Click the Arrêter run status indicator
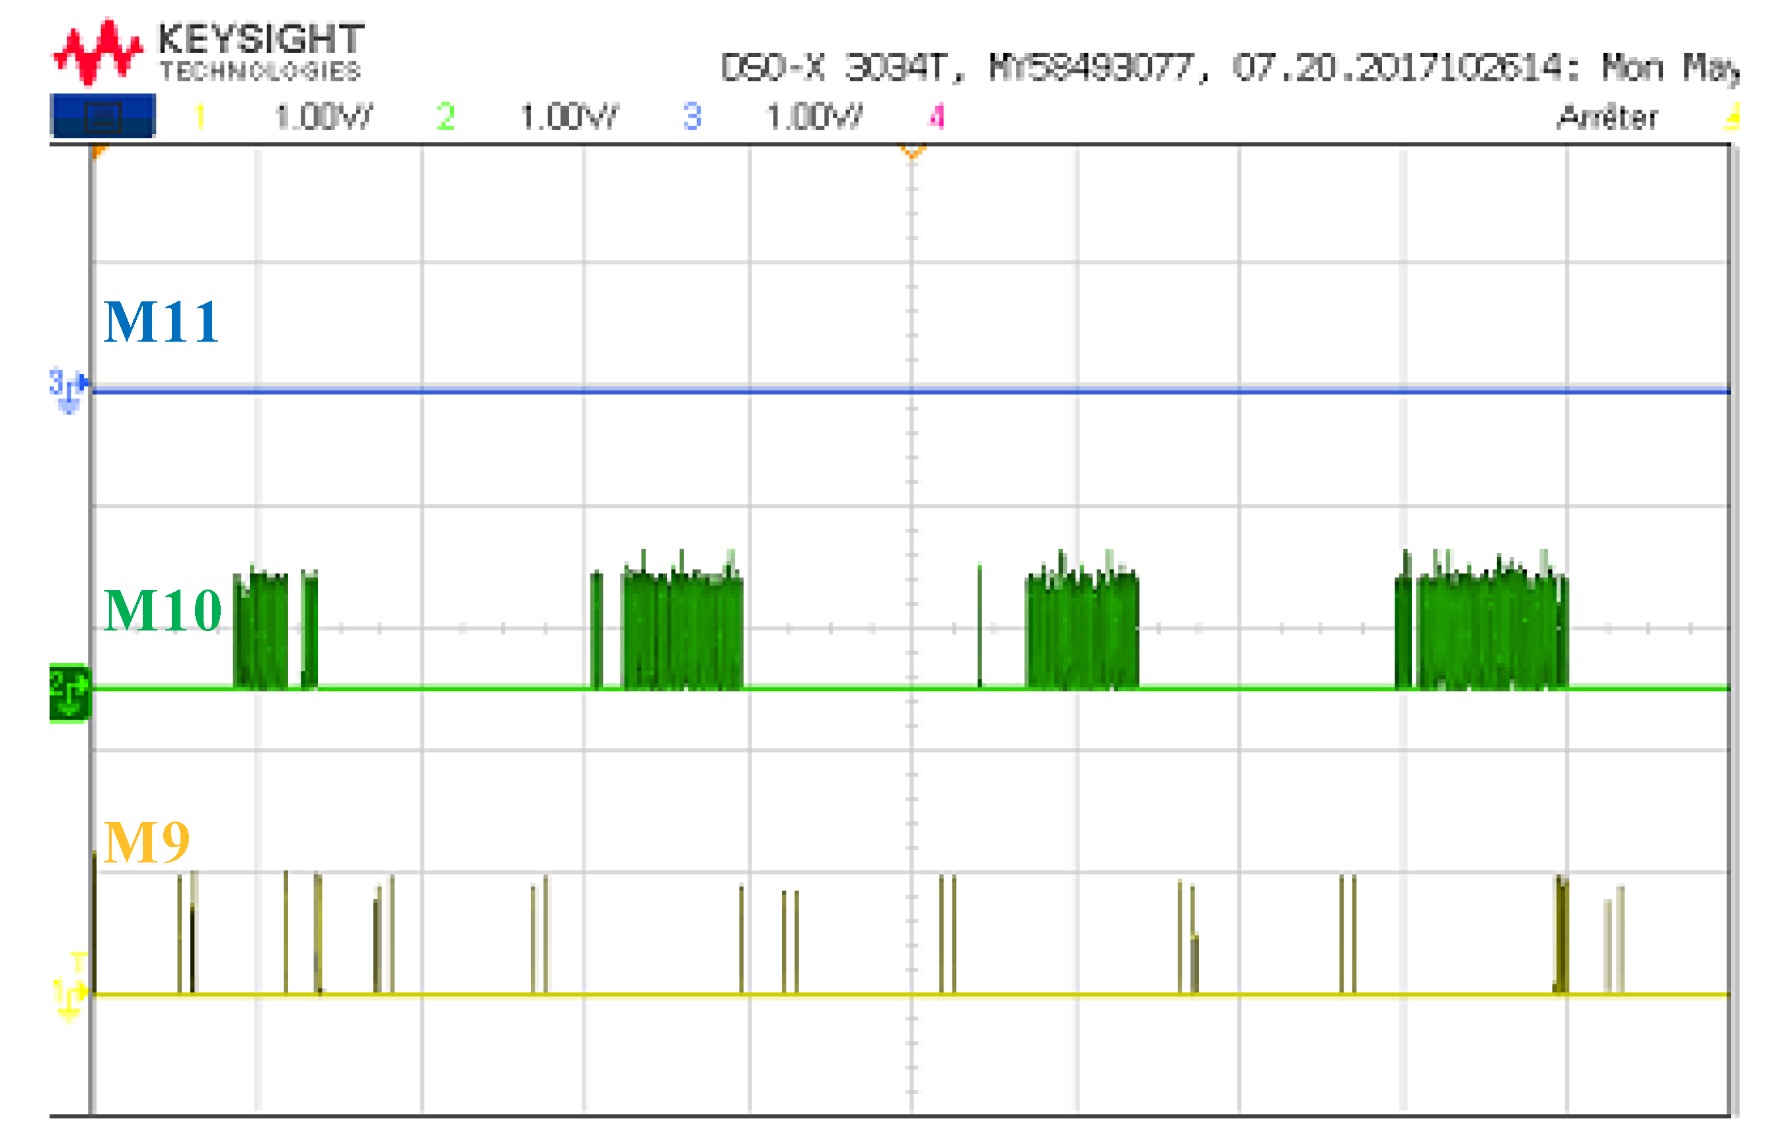Image resolution: width=1774 pixels, height=1148 pixels. click(1607, 117)
